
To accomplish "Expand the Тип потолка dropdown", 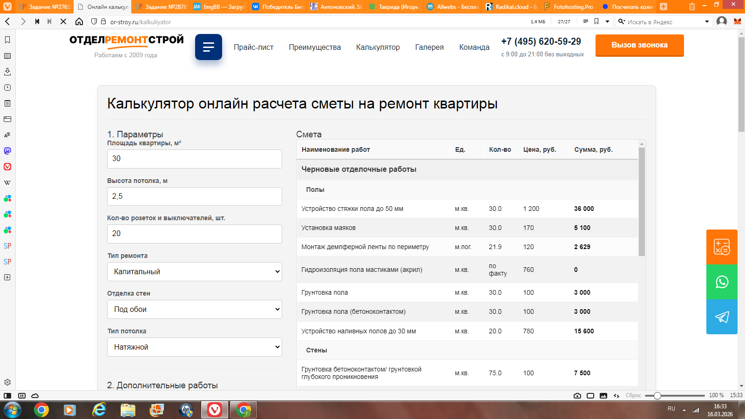I will point(194,347).
